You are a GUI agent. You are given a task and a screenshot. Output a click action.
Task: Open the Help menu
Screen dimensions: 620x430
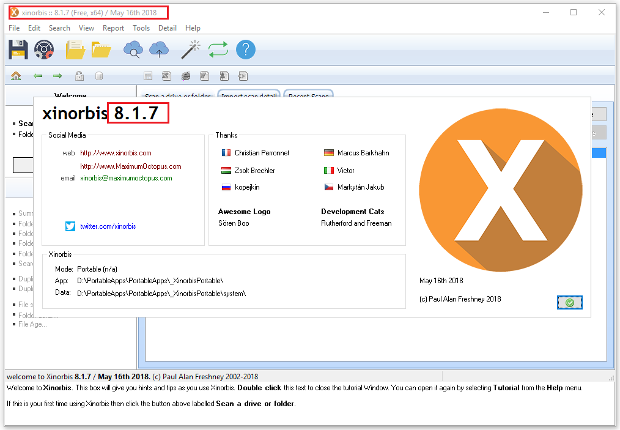[x=193, y=28]
